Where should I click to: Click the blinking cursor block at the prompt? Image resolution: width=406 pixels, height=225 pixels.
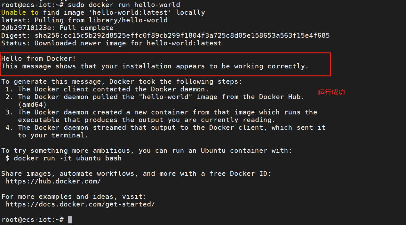pyautogui.click(x=70, y=220)
